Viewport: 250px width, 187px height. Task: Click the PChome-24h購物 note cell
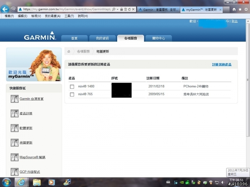coord(196,86)
